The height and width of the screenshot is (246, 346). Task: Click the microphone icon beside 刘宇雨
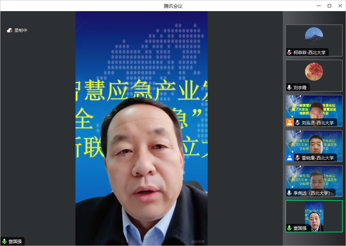(x=289, y=87)
